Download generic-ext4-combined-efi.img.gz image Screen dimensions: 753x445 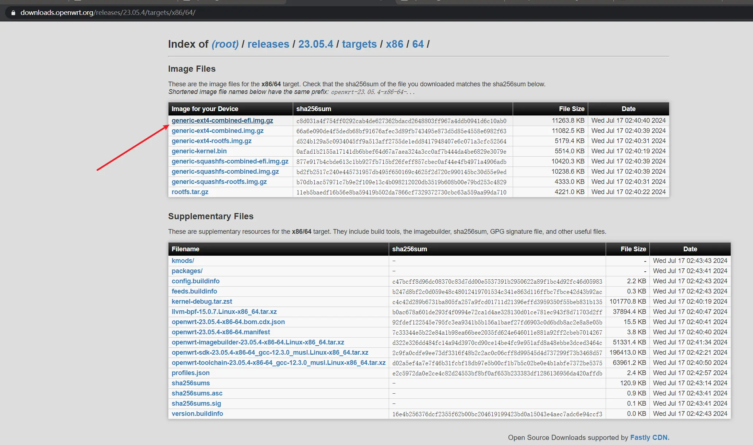tap(222, 121)
